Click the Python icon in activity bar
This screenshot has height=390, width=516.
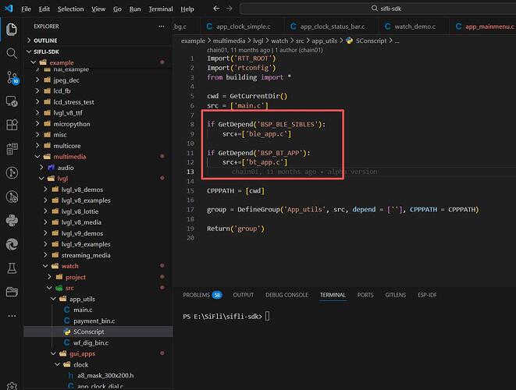pos(12,220)
